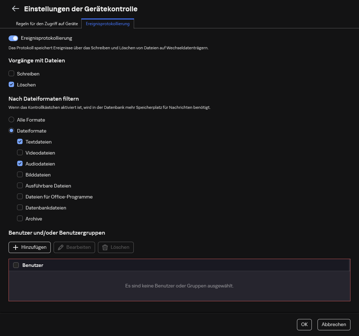This screenshot has height=336, width=359.
Task: Click the Abbrechen button
Action: 334,324
